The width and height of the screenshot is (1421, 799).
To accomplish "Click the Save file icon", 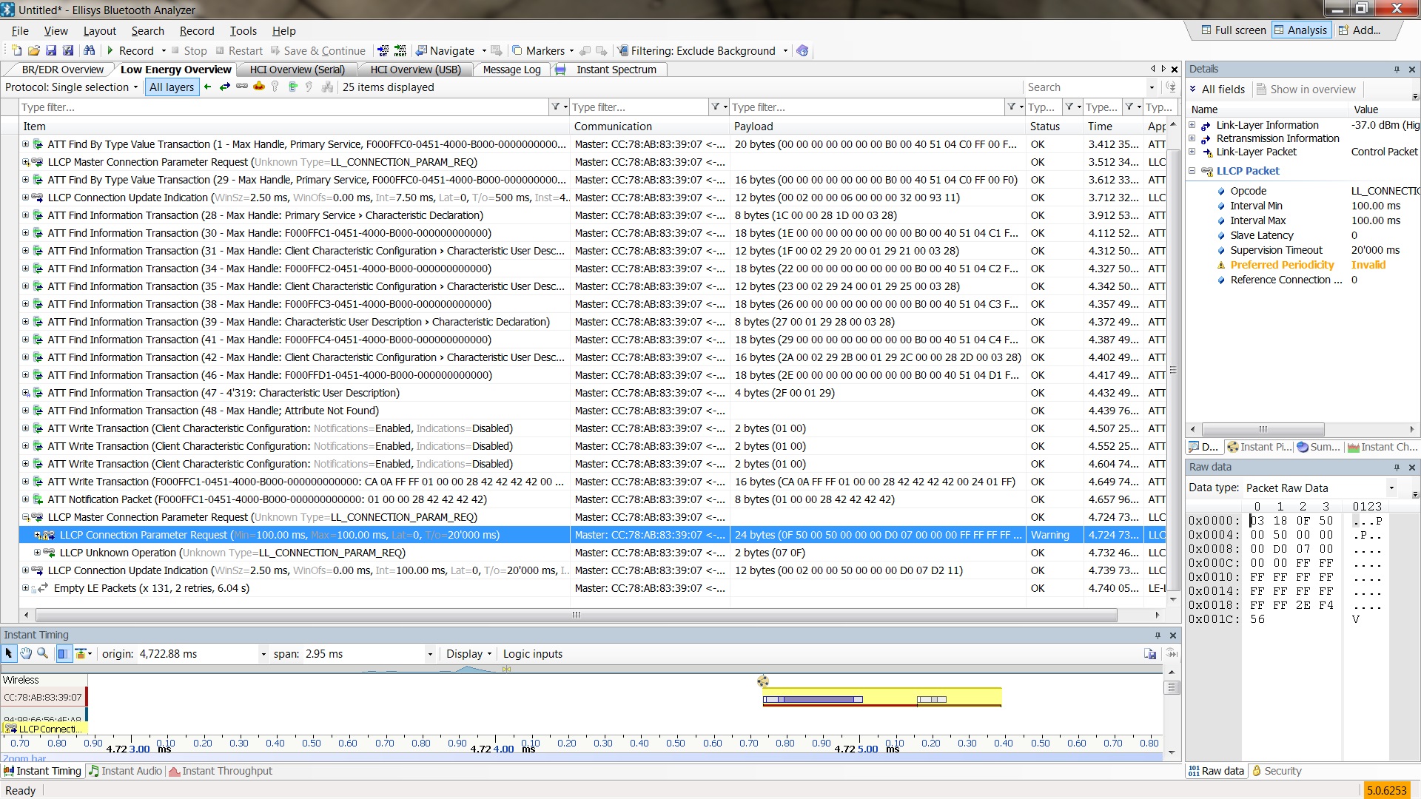I will pyautogui.click(x=51, y=50).
